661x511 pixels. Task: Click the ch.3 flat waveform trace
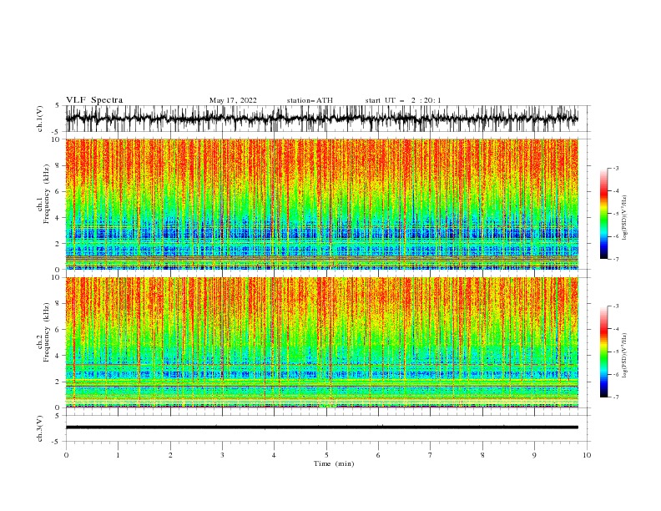pos(322,428)
